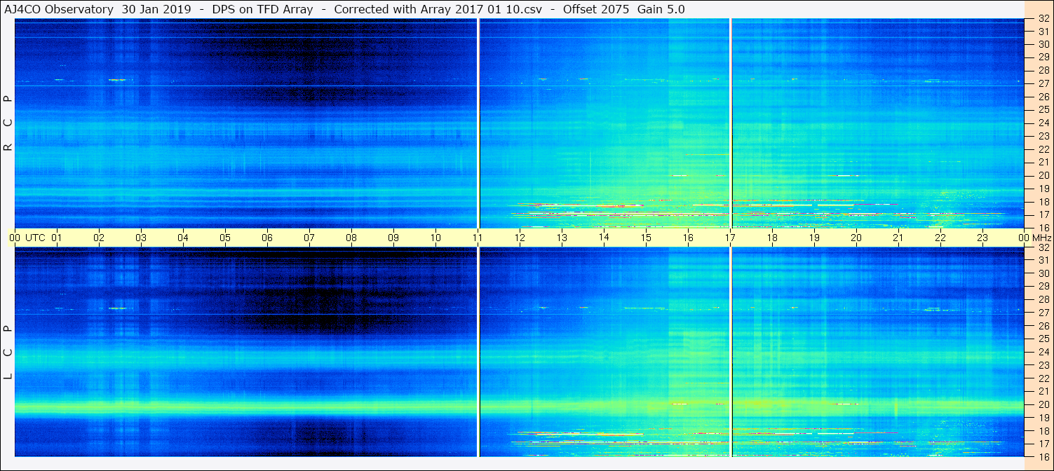Click the 22 MHz label on RCP scale
The width and height of the screenshot is (1054, 471).
click(x=1043, y=149)
